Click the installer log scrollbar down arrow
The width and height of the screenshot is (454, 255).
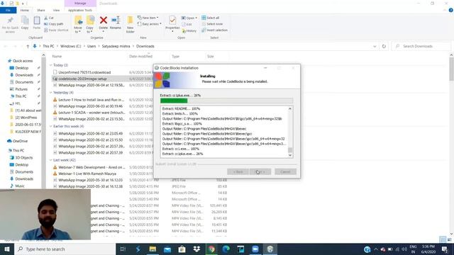point(290,155)
